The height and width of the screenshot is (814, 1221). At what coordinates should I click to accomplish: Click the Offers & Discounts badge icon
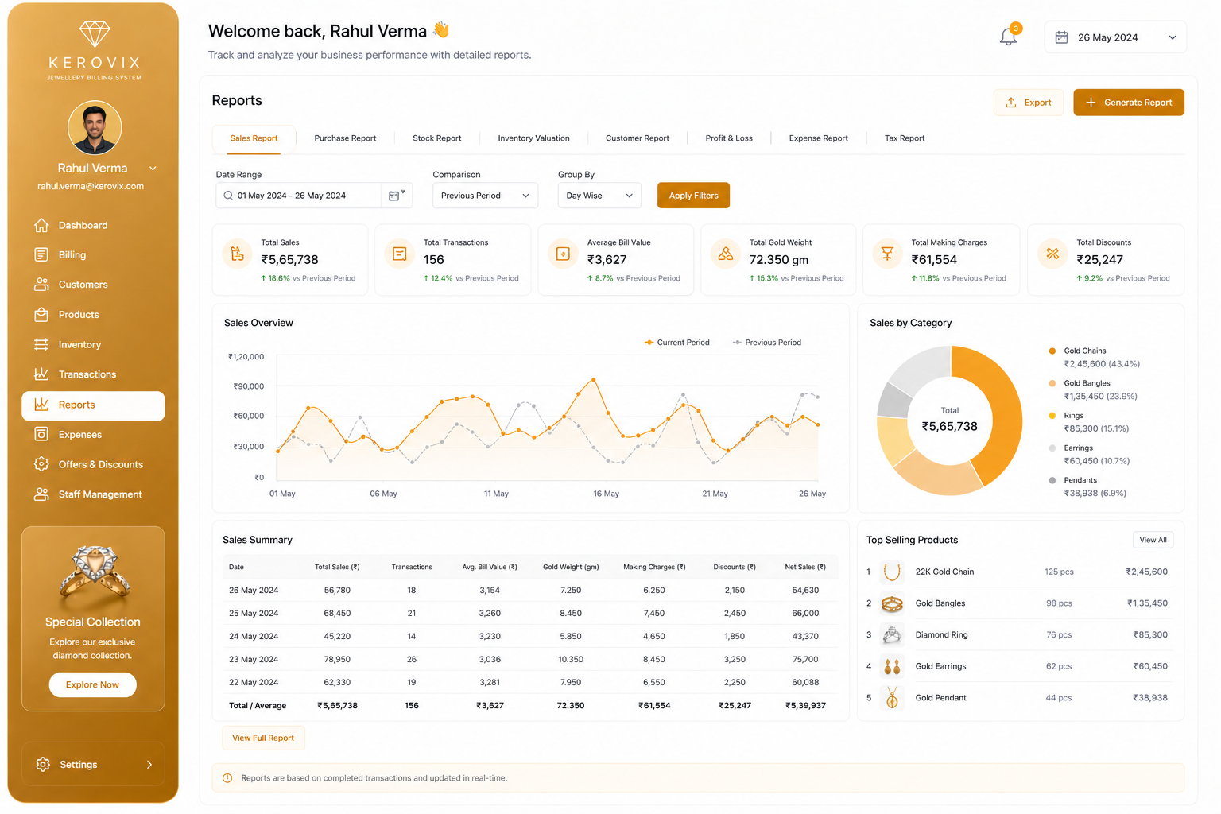tap(41, 464)
